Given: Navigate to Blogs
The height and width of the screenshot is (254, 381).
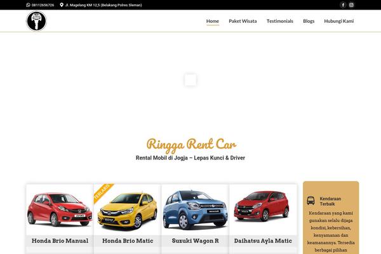Looking at the screenshot, I should pos(309,21).
